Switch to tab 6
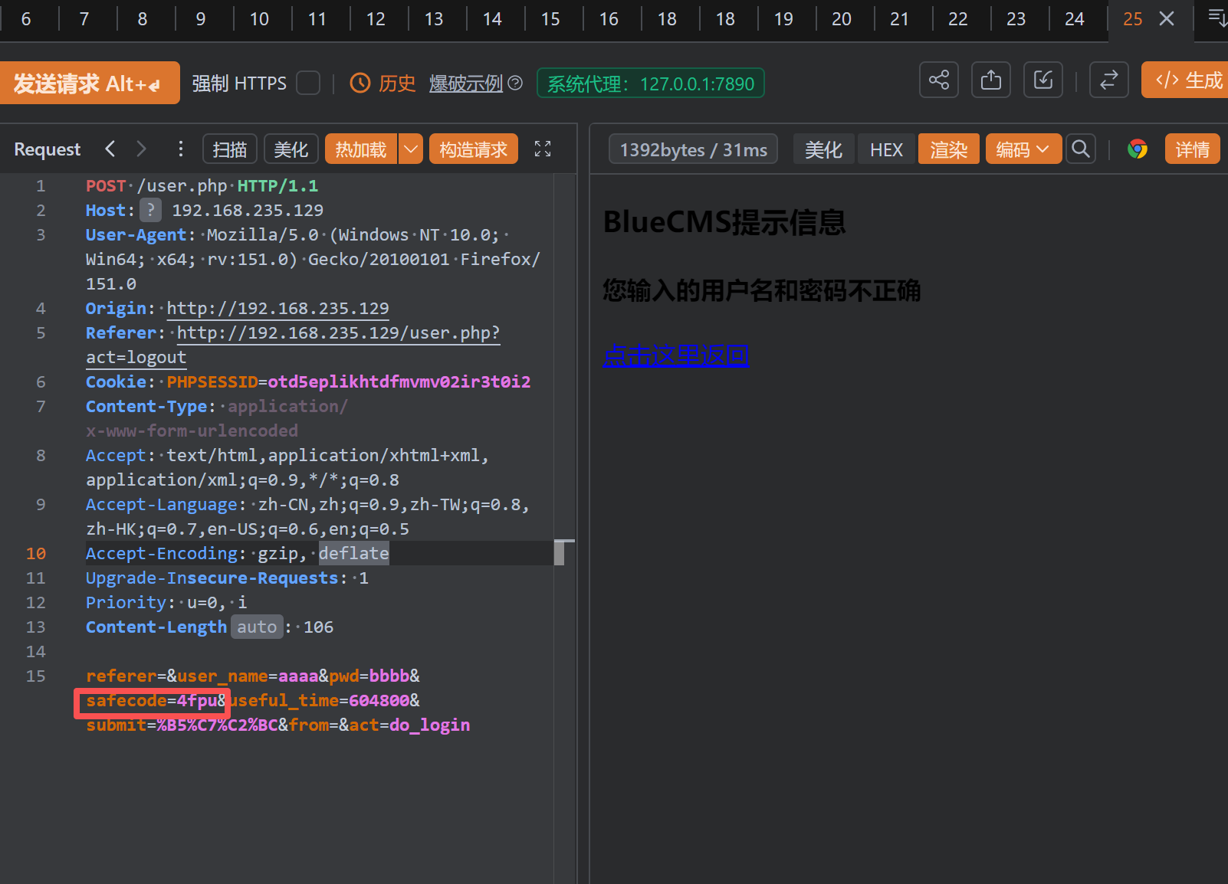 pos(26,18)
